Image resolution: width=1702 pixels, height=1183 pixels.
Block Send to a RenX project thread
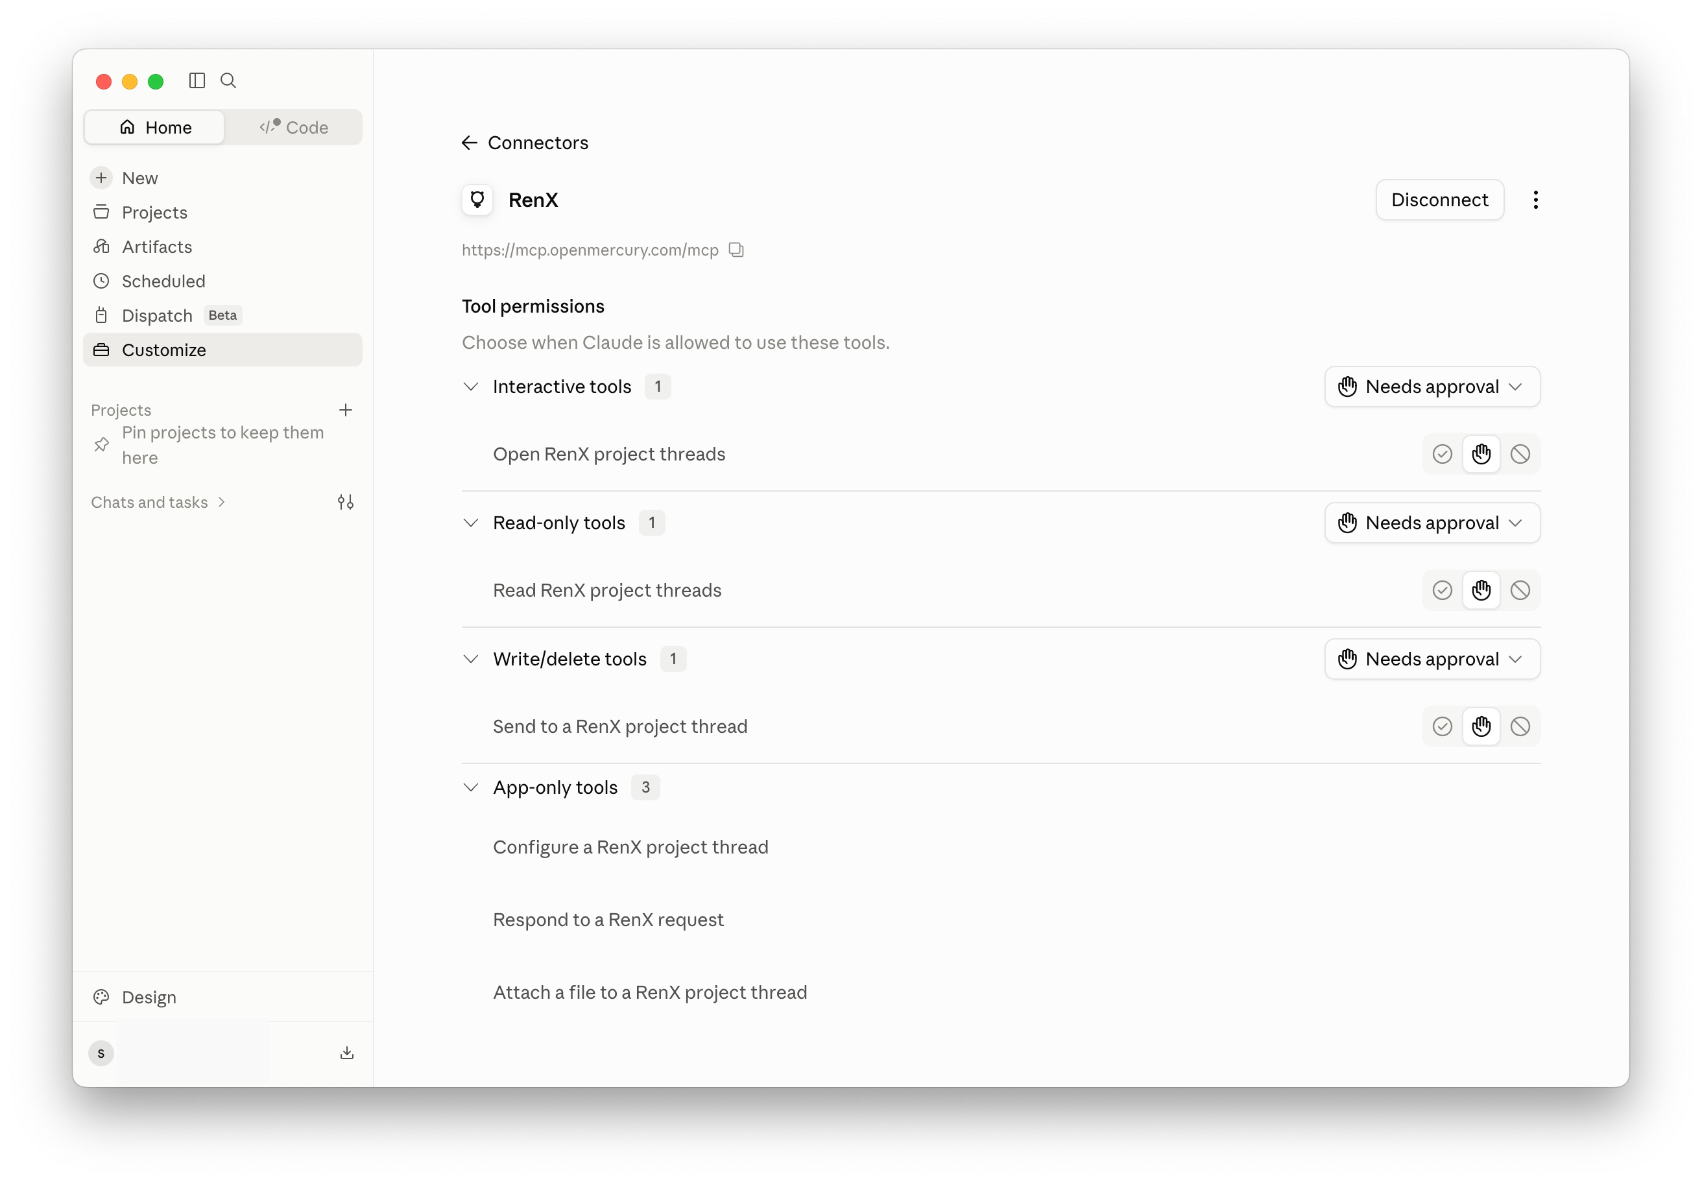1520,727
